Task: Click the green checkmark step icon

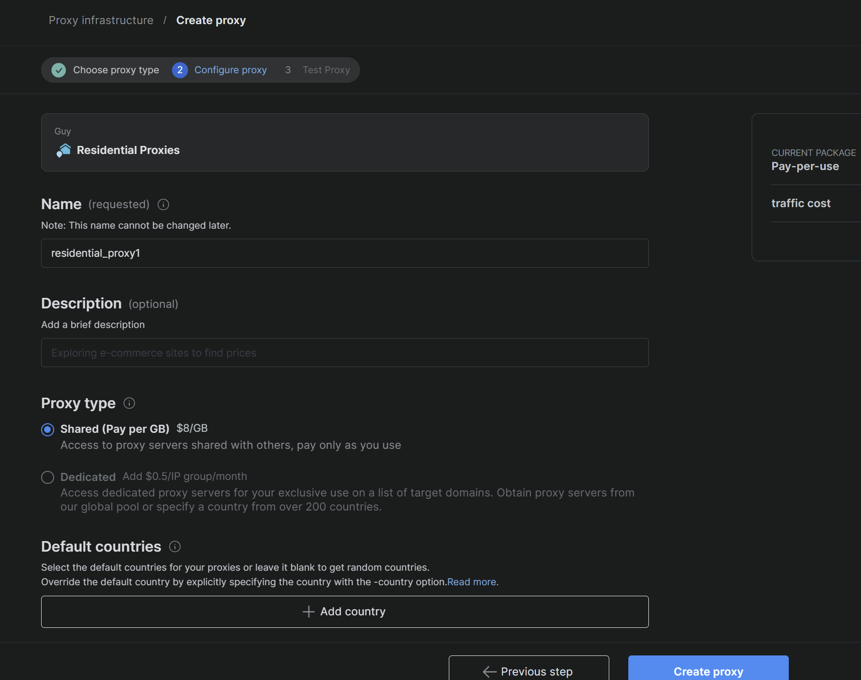Action: (x=59, y=70)
